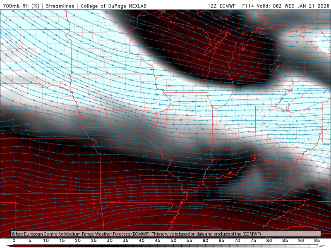
Task: Click the "700mb RH (%)" title text
Action: pyautogui.click(x=21, y=6)
